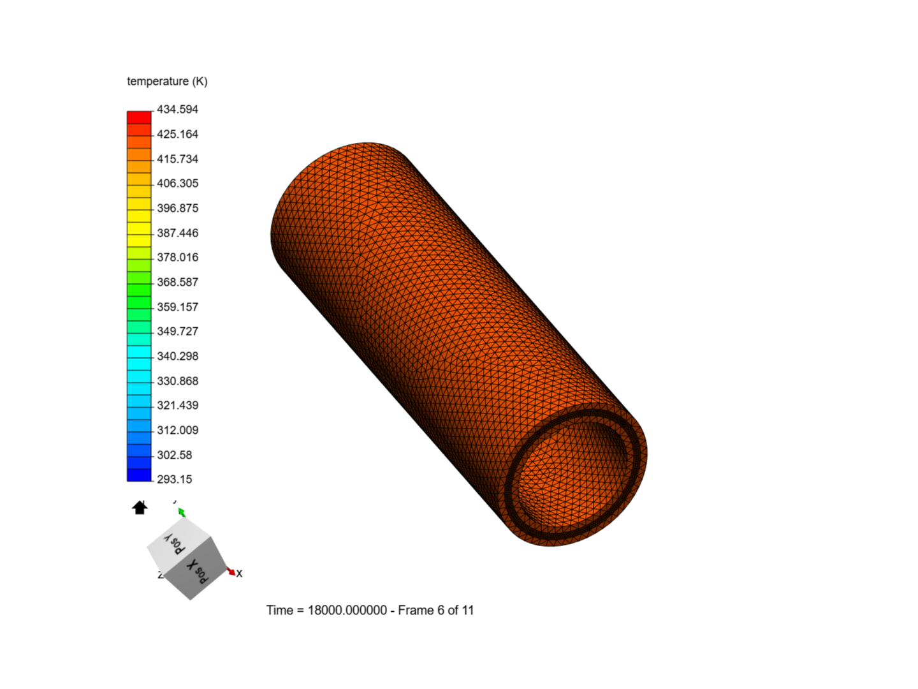This screenshot has height=689, width=918.
Task: Click legend value 387.446
Action: click(x=178, y=233)
